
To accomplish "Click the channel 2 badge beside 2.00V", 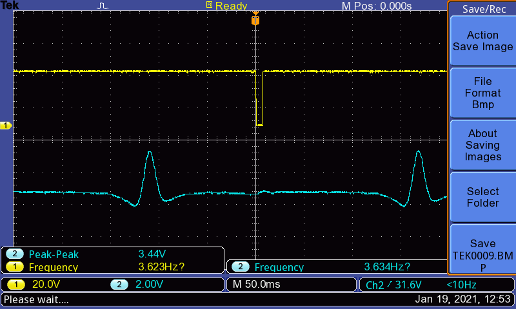I will pos(119,285).
